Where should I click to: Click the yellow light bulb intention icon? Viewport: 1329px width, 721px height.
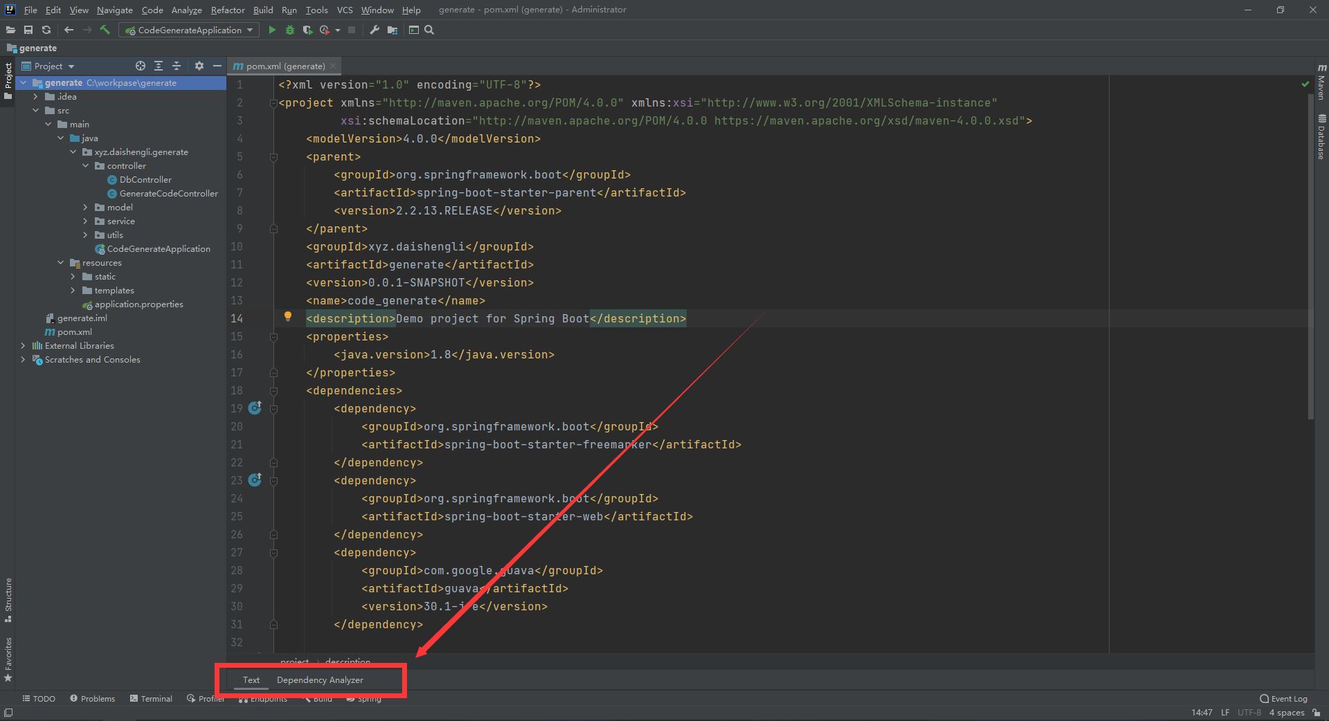point(288,316)
